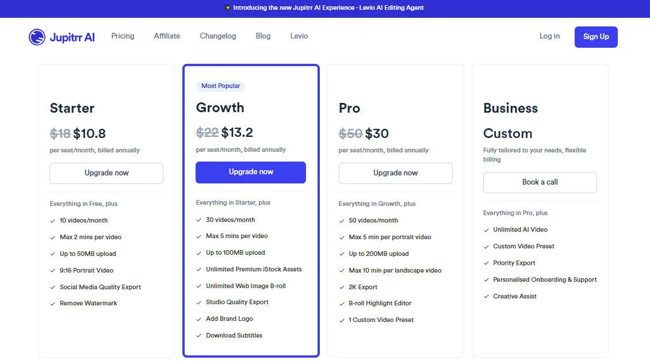Navigate to the Changelog
The width and height of the screenshot is (650, 364).
point(217,36)
